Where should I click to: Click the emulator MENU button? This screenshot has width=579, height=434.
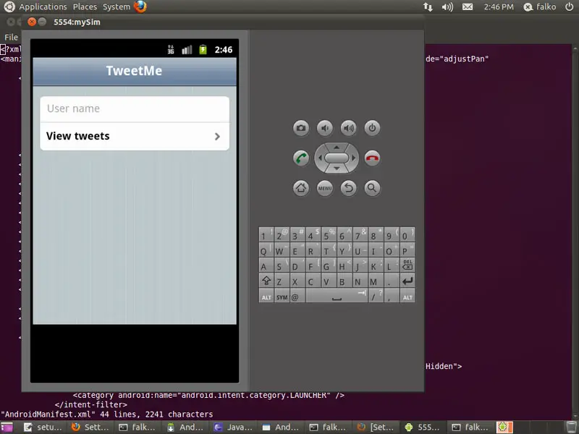click(324, 188)
